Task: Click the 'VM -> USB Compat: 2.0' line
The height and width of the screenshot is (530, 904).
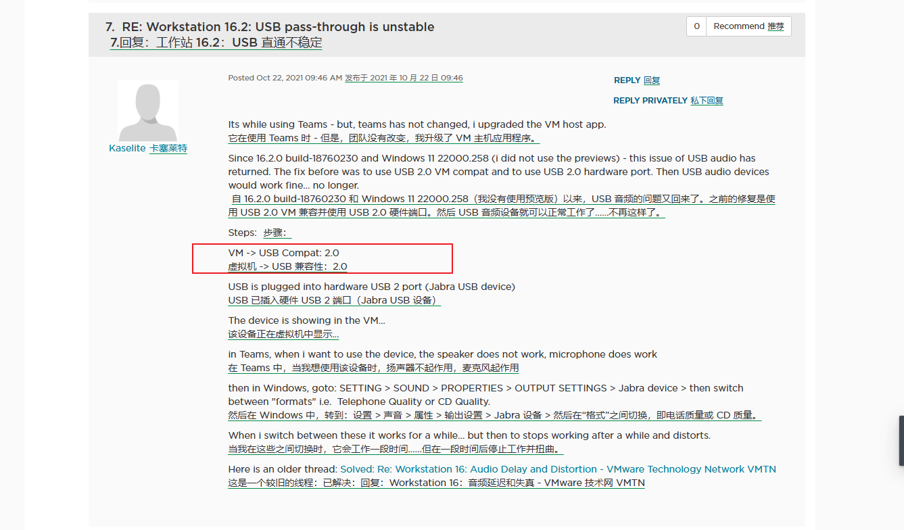Action: pyautogui.click(x=283, y=253)
